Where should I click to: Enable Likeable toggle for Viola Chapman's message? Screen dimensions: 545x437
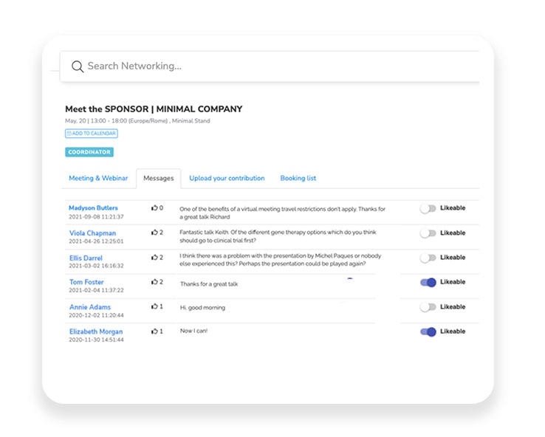pos(428,233)
